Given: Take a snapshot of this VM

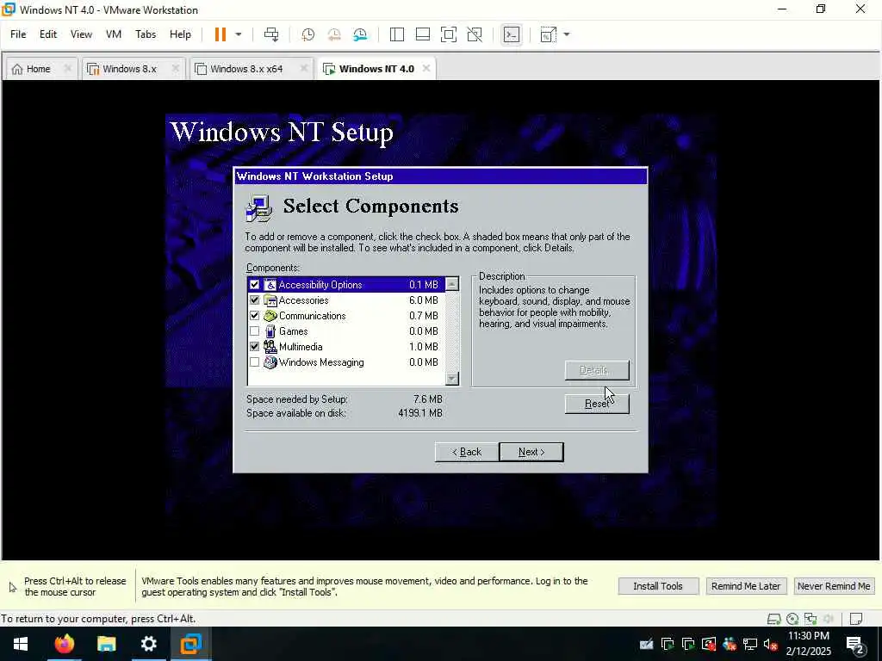Looking at the screenshot, I should click(x=307, y=34).
